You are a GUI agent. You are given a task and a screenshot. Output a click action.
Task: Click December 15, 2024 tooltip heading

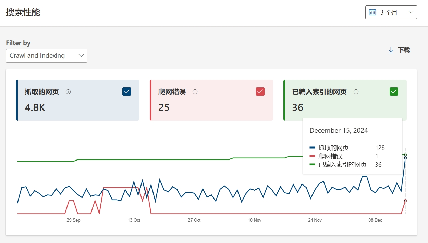[339, 130]
